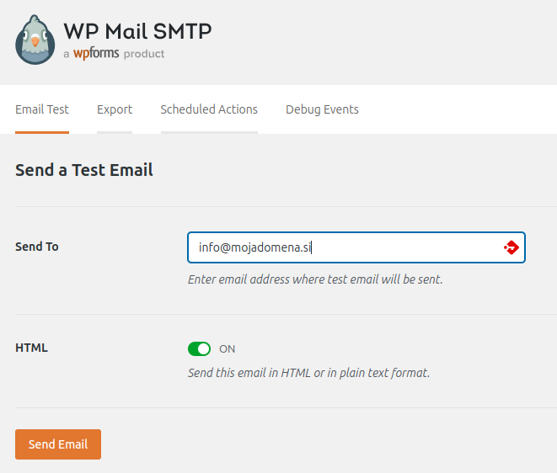Click the HTML or plain text description
This screenshot has height=473, width=557.
[x=308, y=373]
